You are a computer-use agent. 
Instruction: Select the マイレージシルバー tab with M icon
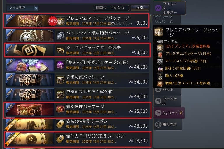click(169, 8)
